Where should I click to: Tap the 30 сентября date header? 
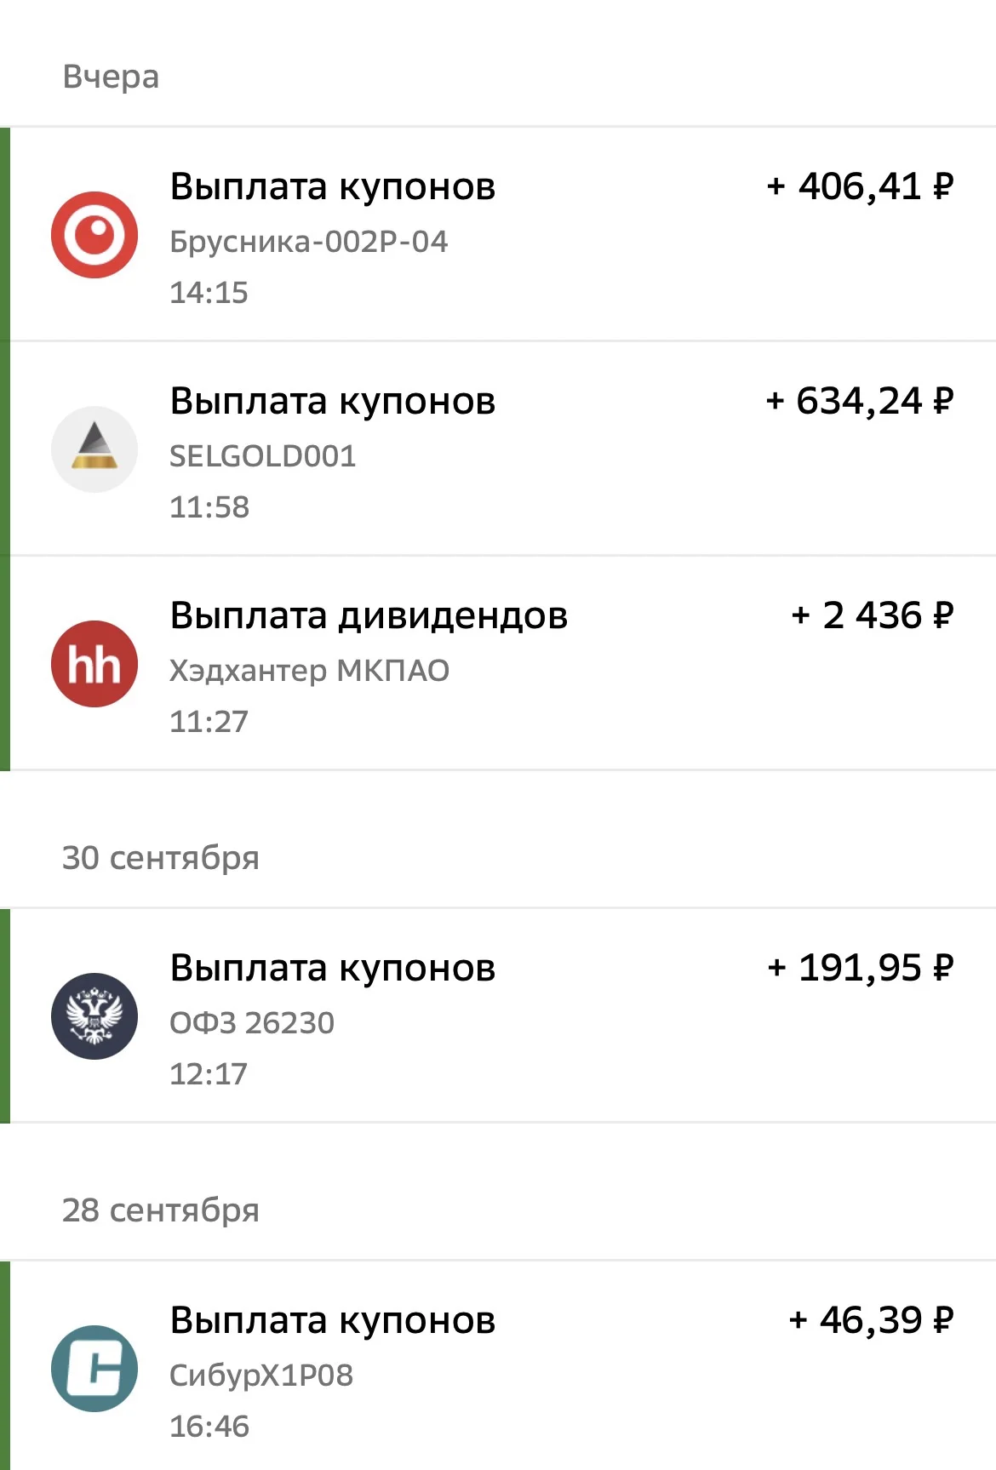coord(161,858)
